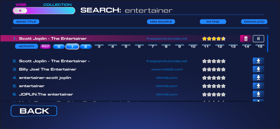Toggle channel 3
Viewport: 280px width, 129px height.
[x=99, y=46]
